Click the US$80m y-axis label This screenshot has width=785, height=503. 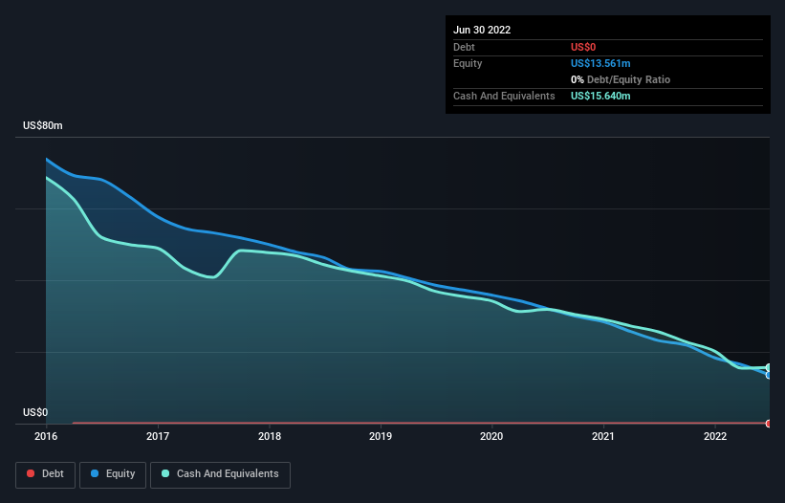tap(43, 125)
